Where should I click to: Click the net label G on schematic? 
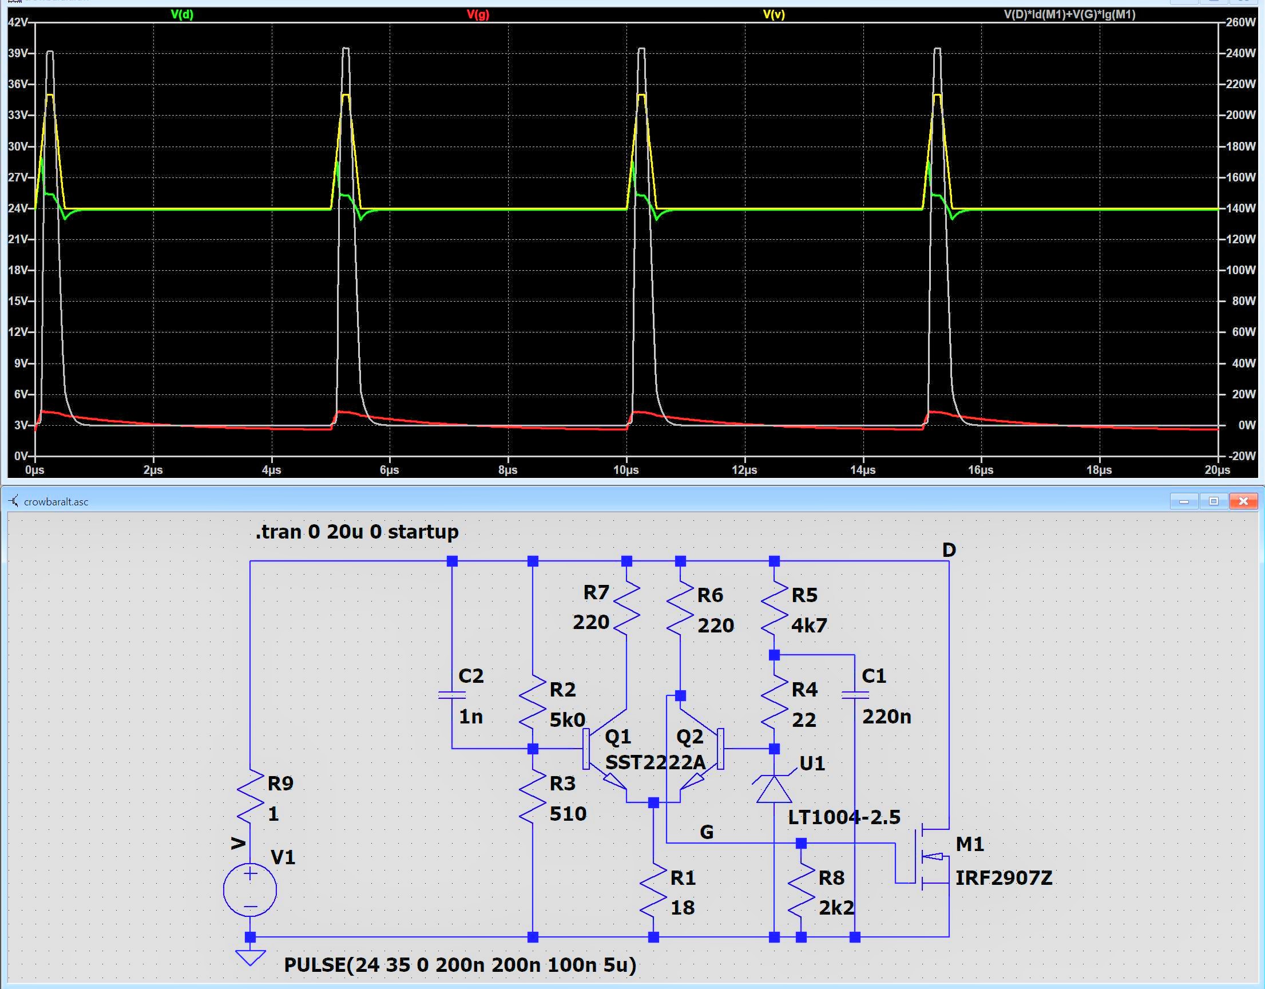706,832
